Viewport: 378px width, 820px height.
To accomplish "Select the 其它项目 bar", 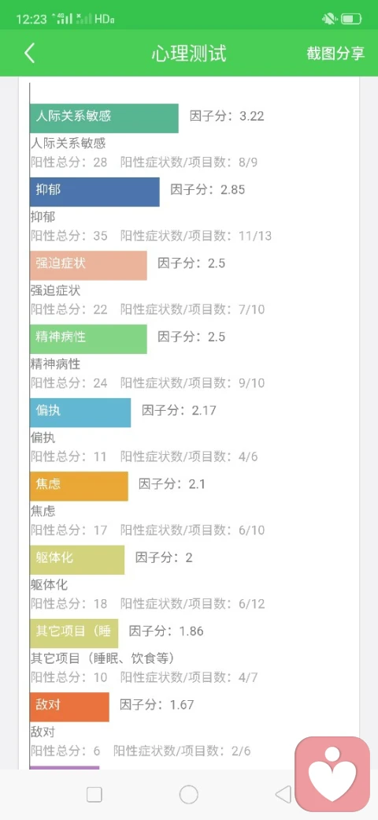I will (x=74, y=633).
